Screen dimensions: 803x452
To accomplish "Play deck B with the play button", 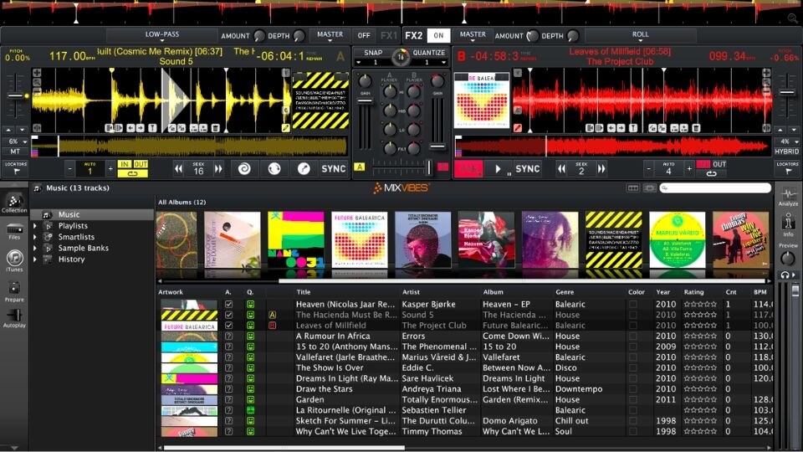I will coord(498,168).
